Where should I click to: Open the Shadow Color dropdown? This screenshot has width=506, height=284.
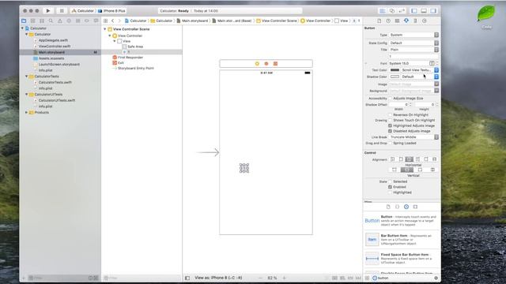tap(436, 77)
